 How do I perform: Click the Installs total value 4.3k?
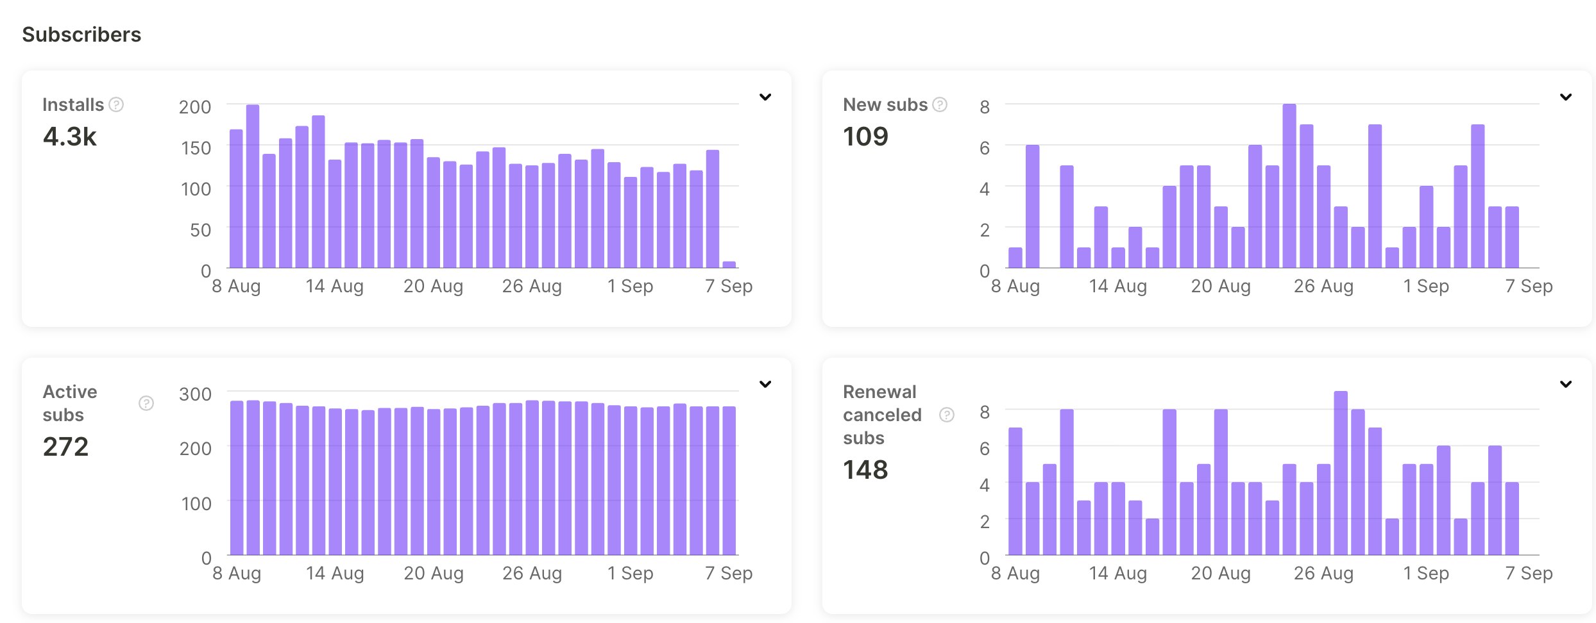coord(70,137)
